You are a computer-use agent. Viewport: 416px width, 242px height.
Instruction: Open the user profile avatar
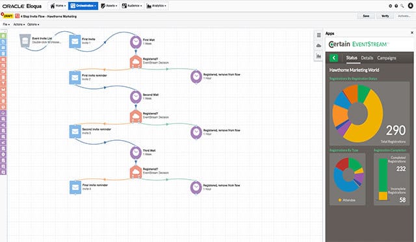tap(410, 6)
